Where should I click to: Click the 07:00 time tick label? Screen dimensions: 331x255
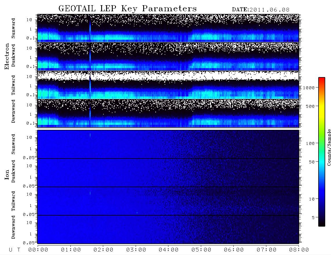pos(267,250)
